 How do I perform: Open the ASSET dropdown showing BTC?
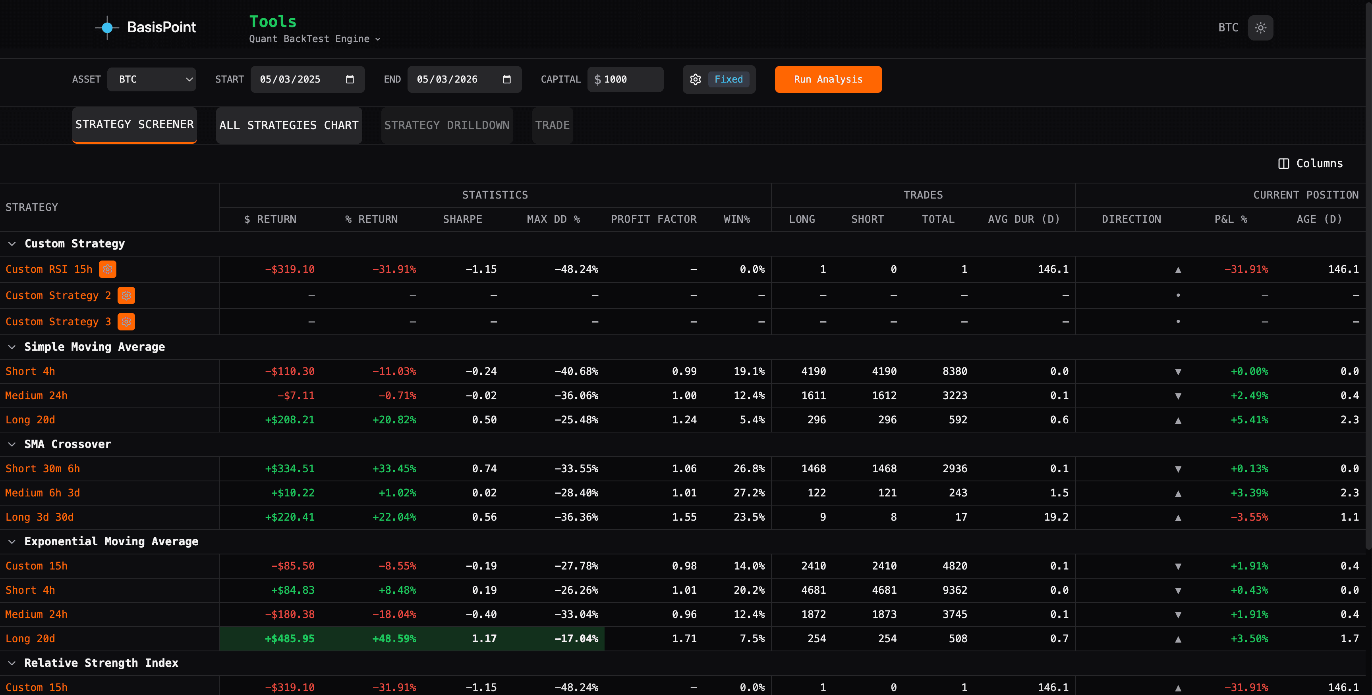coord(152,79)
